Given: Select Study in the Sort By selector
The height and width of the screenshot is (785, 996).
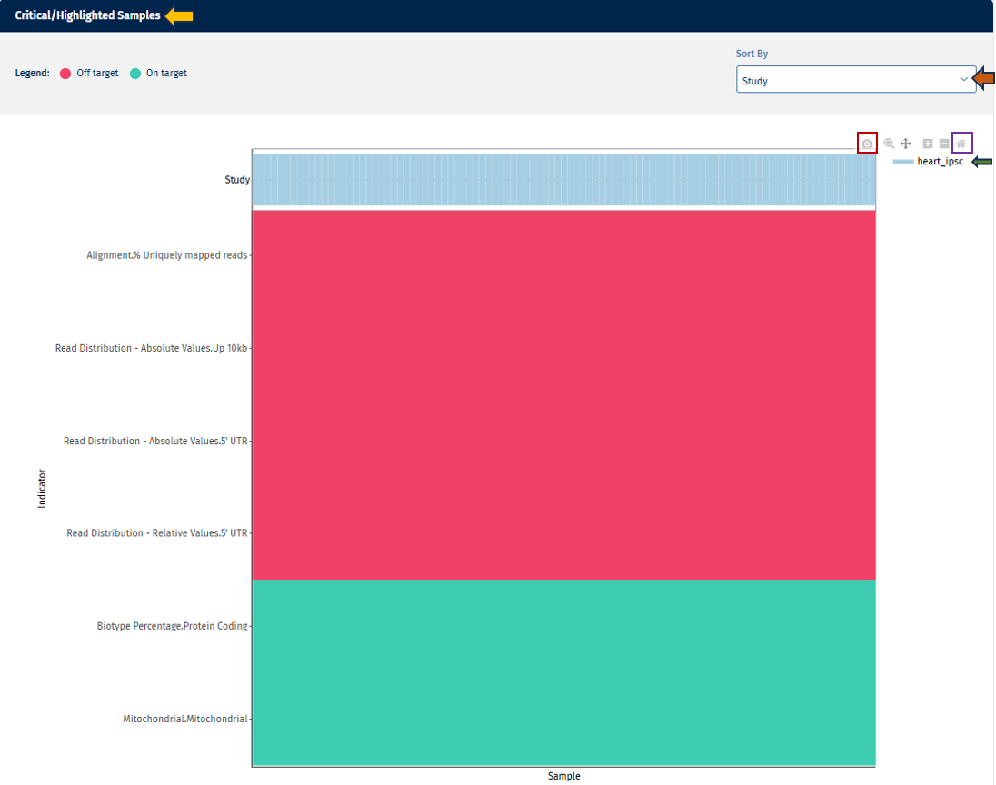Looking at the screenshot, I should point(854,79).
